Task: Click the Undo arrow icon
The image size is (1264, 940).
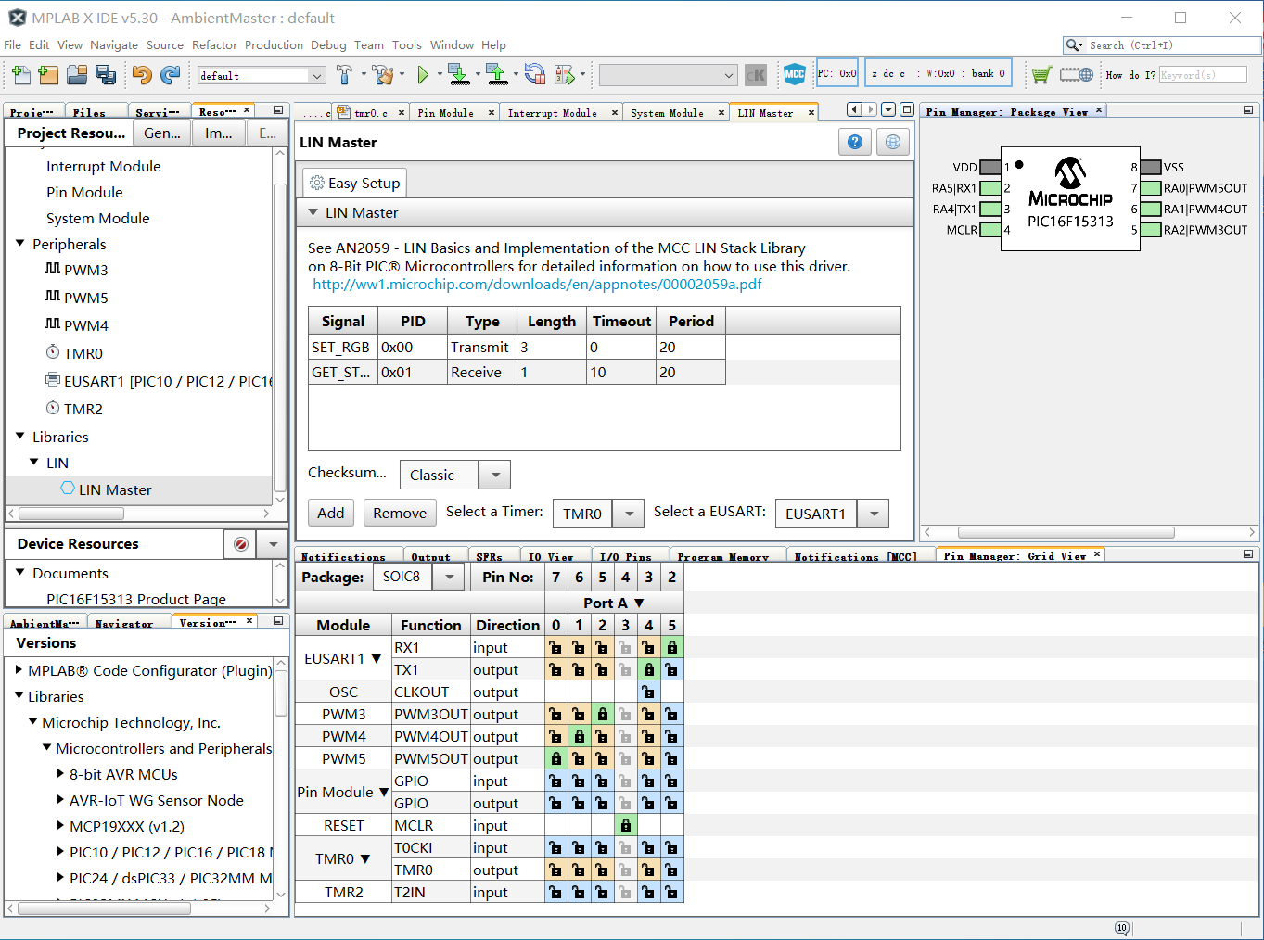Action: [142, 75]
